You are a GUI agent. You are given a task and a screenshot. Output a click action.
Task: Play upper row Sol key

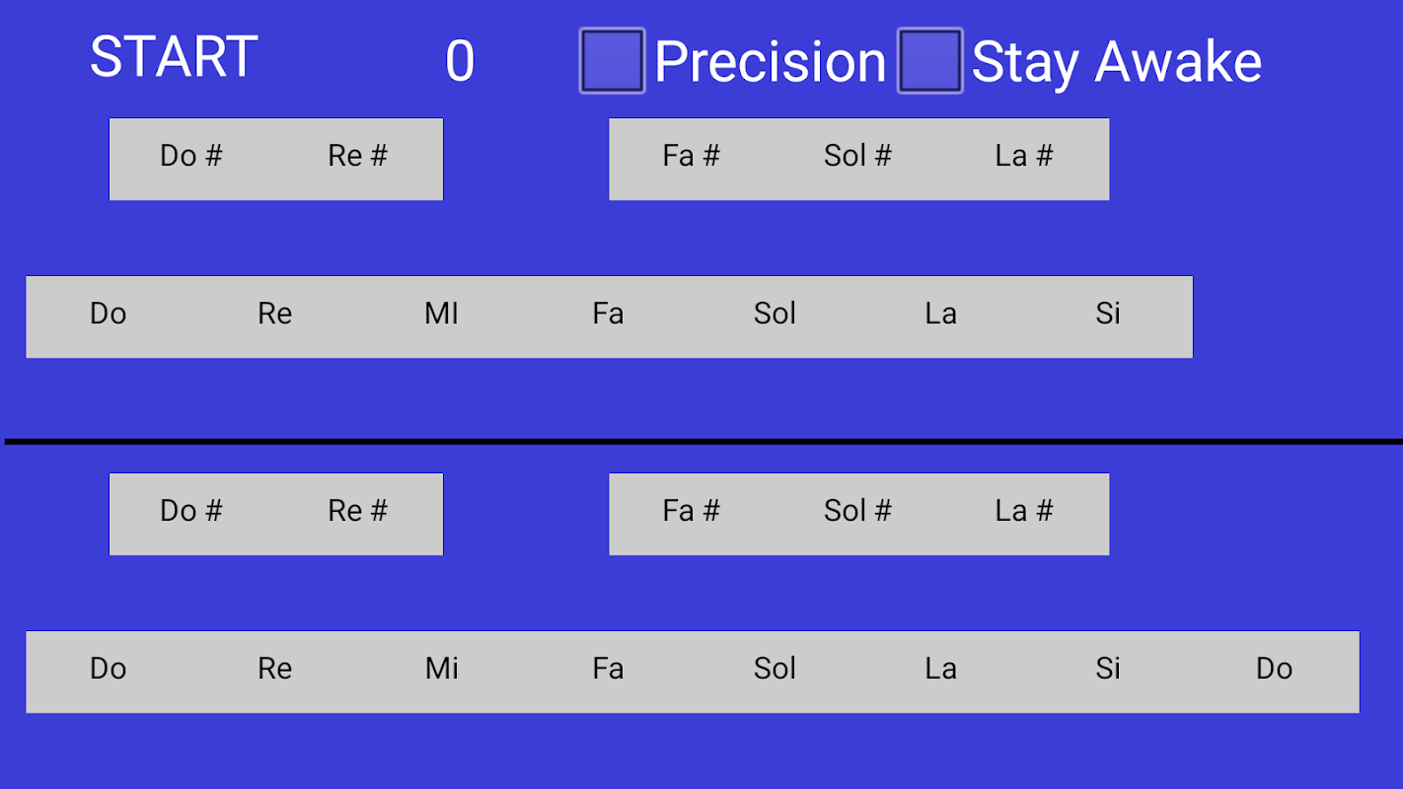[775, 314]
